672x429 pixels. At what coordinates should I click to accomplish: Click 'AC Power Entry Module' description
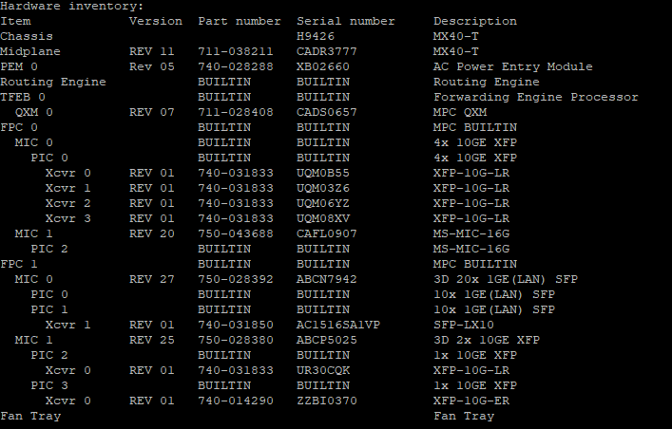coord(512,67)
